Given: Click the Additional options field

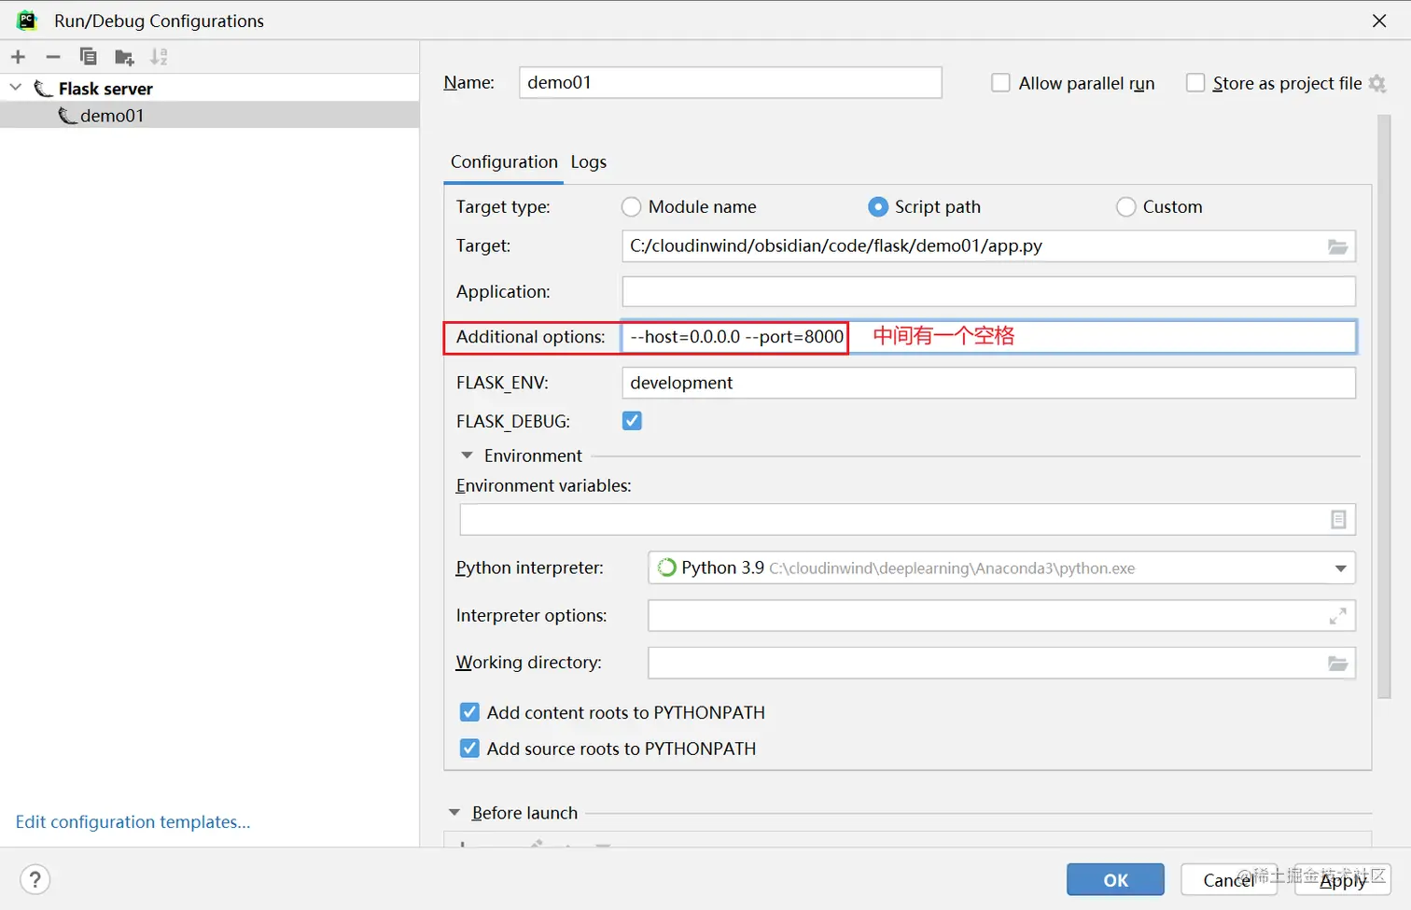Looking at the screenshot, I should (x=988, y=337).
